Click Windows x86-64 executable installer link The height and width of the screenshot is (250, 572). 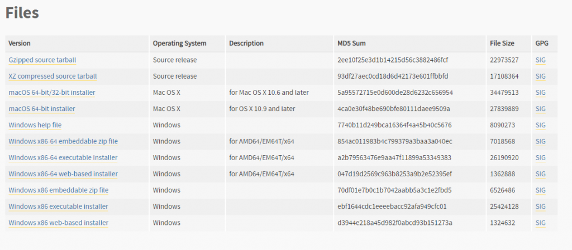click(63, 158)
